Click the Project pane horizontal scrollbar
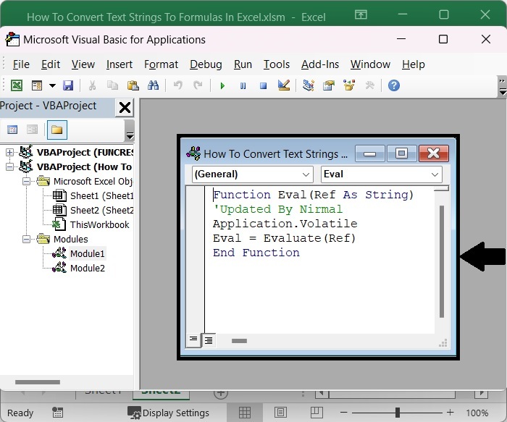Image resolution: width=507 pixels, height=422 pixels. click(38, 382)
